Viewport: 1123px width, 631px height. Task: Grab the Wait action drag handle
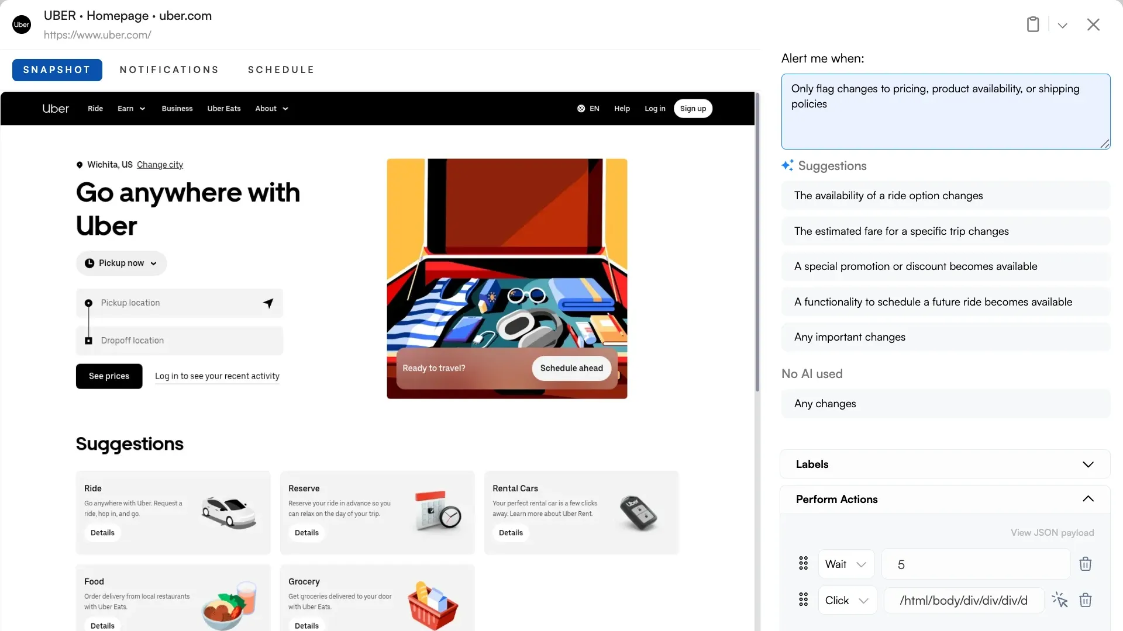tap(803, 564)
